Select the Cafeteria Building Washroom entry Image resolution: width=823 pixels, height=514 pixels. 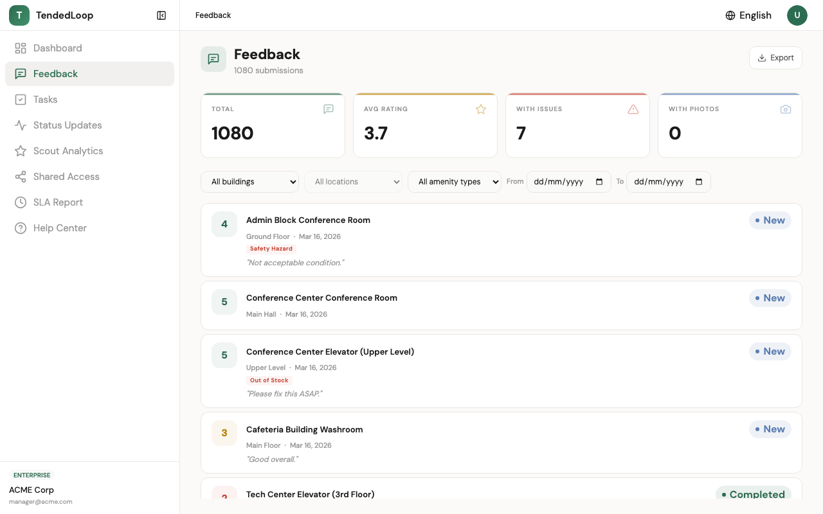pos(304,430)
